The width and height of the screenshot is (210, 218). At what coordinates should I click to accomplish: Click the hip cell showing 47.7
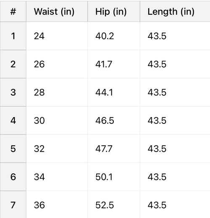114,149
